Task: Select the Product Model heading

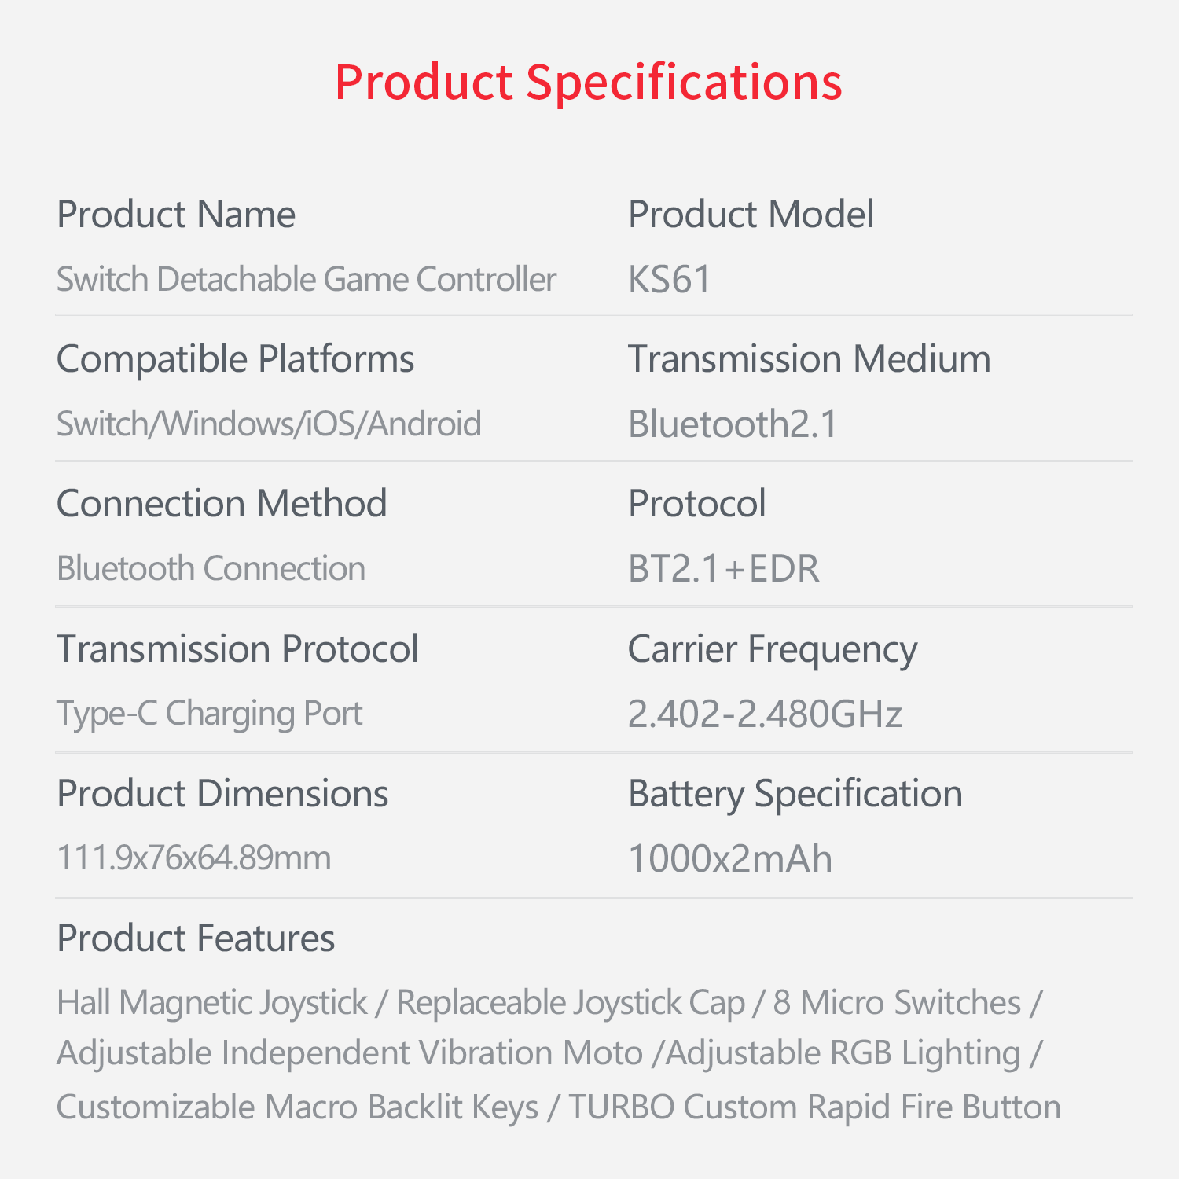Action: (x=751, y=215)
